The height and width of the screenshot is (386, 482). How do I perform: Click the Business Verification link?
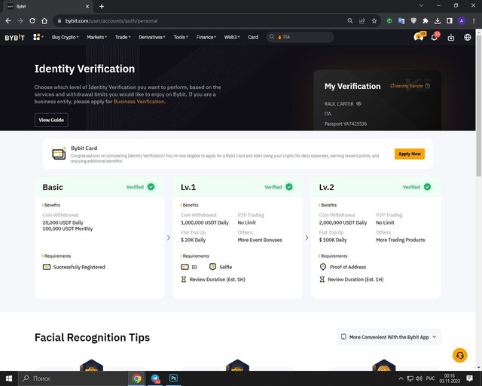click(139, 102)
